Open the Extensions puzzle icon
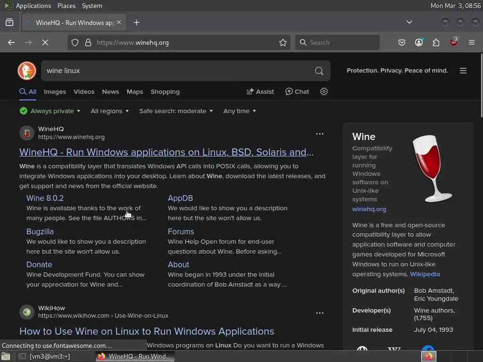Screen dimensions: 483x362 pyautogui.click(x=436, y=42)
